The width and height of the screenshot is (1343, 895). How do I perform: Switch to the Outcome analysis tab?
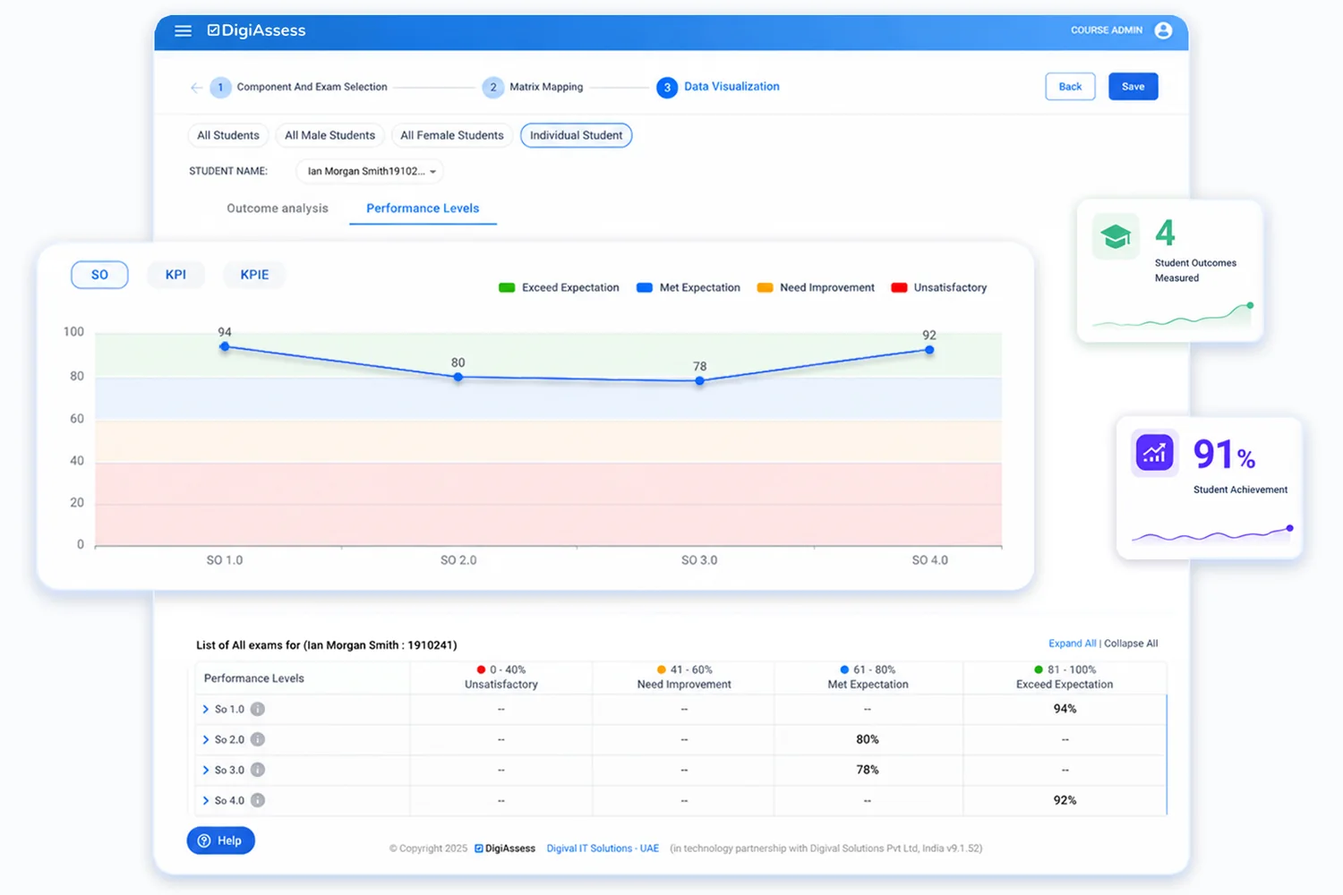(x=278, y=208)
